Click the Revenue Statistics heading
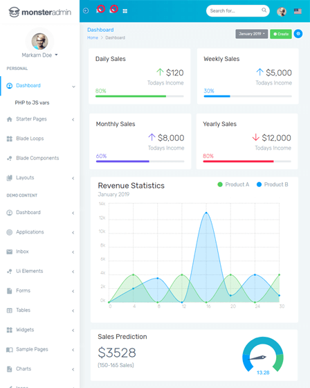 click(x=131, y=186)
